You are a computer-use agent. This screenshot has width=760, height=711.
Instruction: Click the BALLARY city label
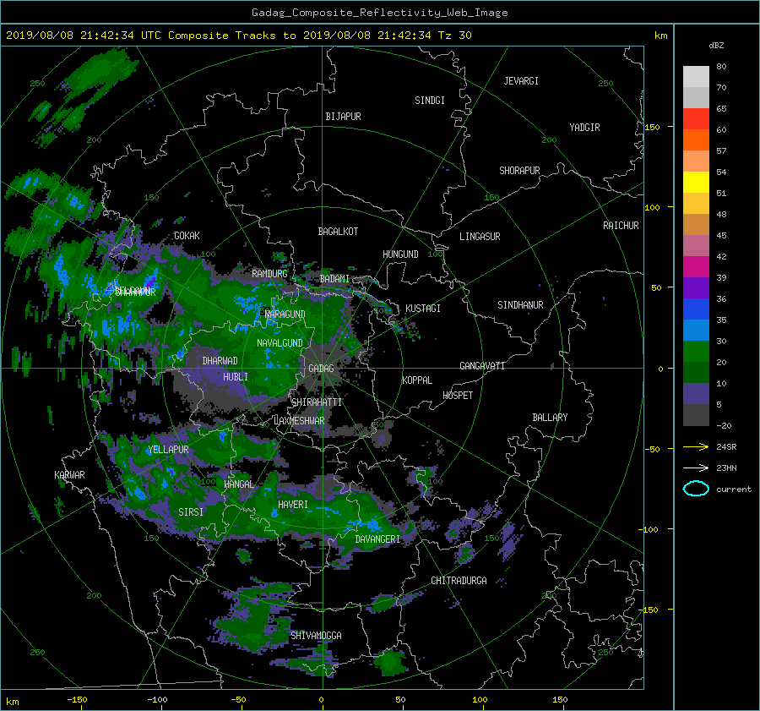pyautogui.click(x=550, y=418)
